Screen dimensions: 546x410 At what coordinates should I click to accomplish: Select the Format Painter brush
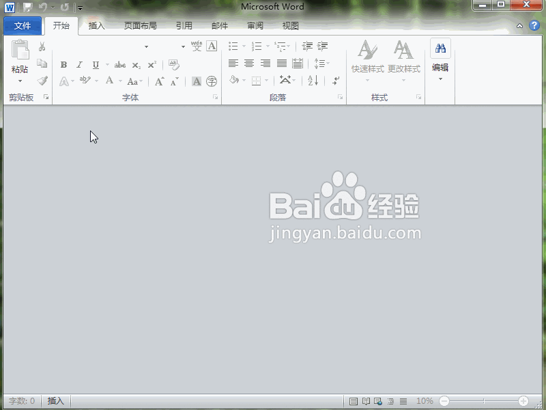42,81
